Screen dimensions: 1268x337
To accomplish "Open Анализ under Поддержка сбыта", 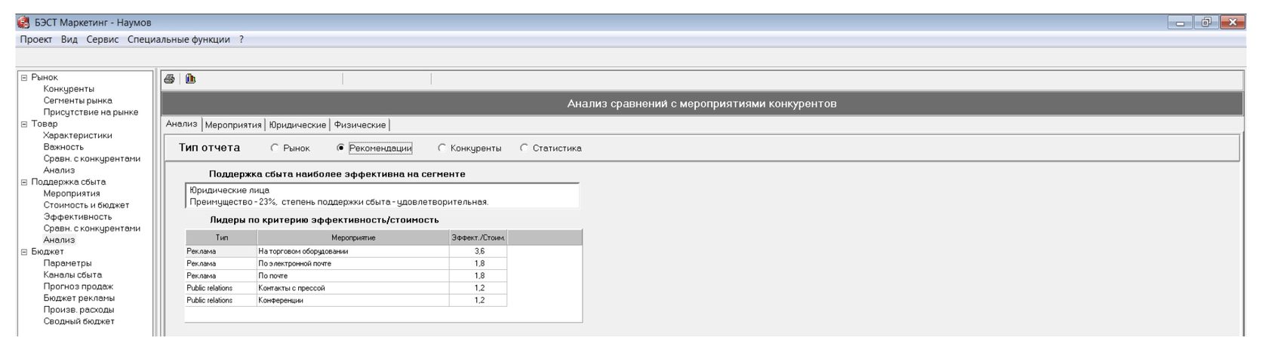I will (x=59, y=240).
